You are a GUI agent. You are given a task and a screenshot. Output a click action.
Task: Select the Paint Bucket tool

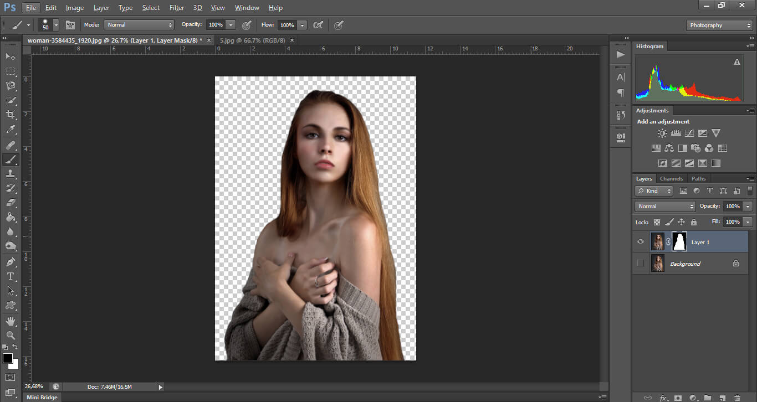point(11,217)
